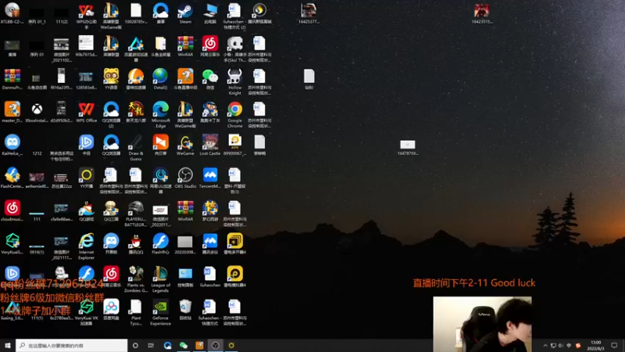The width and height of the screenshot is (625, 352).
Task: Select the VeryKuaiS... desktop shortcut
Action: [12, 244]
